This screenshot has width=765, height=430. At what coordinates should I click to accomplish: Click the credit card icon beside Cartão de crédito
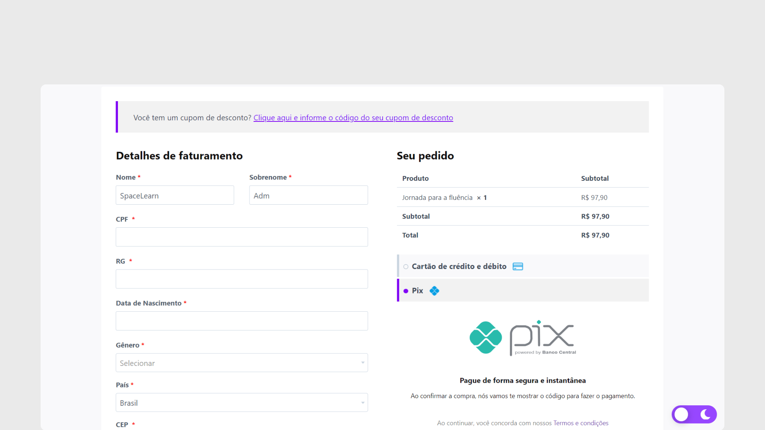pyautogui.click(x=518, y=266)
